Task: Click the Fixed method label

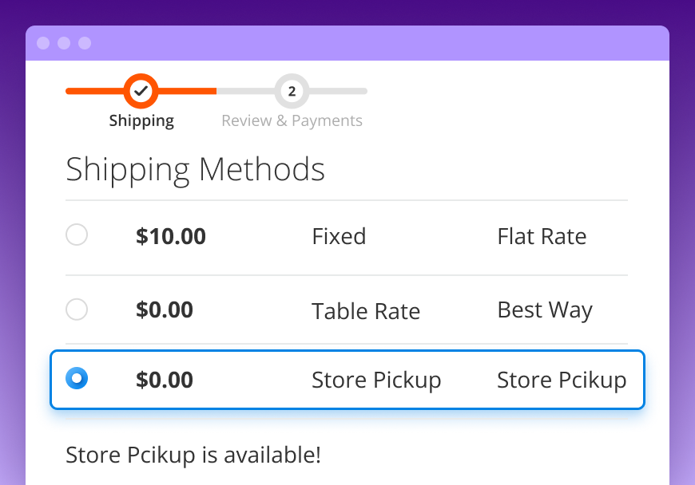Action: (339, 236)
